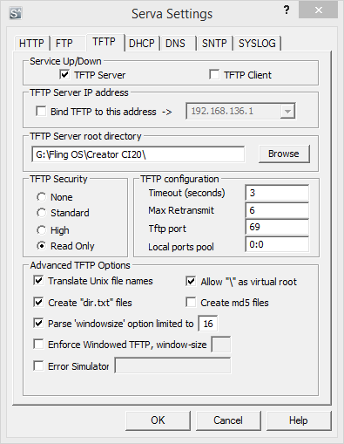The height and width of the screenshot is (444, 344).
Task: Enable Enforce Windowed TFTP checkbox
Action: (x=38, y=345)
